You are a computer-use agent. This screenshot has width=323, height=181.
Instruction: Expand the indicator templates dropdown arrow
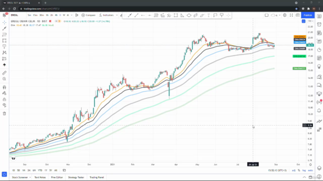tap(117, 15)
